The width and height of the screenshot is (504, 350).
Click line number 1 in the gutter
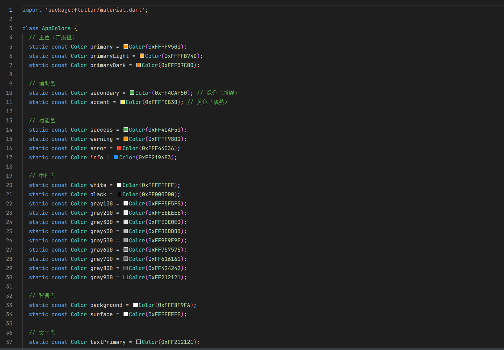click(11, 10)
